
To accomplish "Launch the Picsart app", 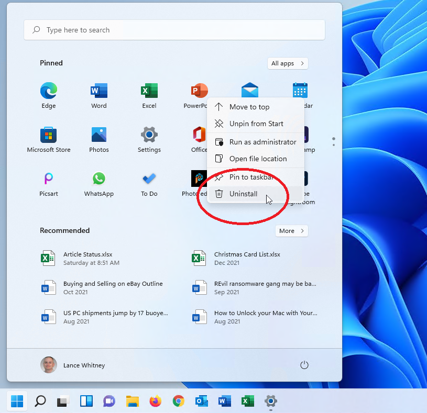I will (49, 183).
